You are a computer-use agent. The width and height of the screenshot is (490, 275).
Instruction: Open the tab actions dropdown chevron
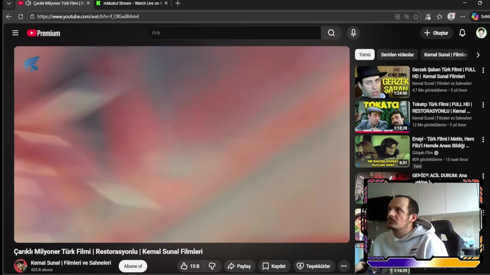(9, 3)
